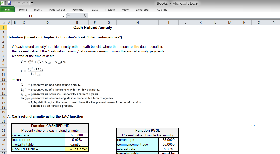Select column B header
Screen dimensions: 280x154
coord(15,22)
